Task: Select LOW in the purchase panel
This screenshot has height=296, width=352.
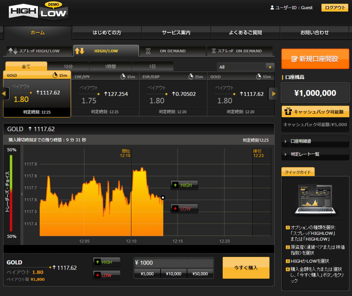Action: [107, 275]
